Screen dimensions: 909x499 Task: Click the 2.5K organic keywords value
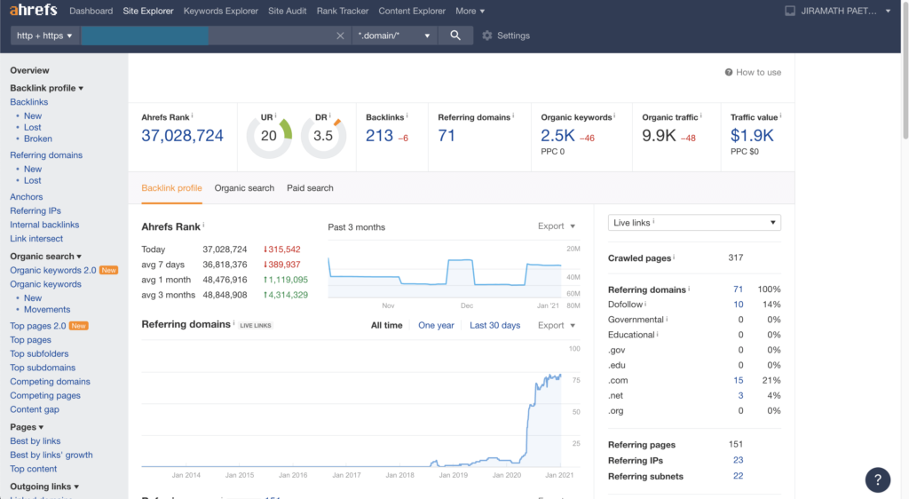point(557,136)
